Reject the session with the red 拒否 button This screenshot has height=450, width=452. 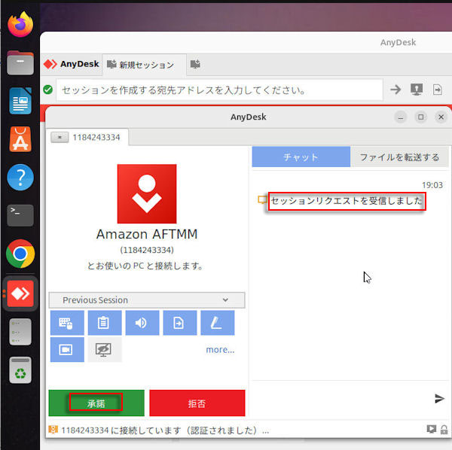point(197,403)
